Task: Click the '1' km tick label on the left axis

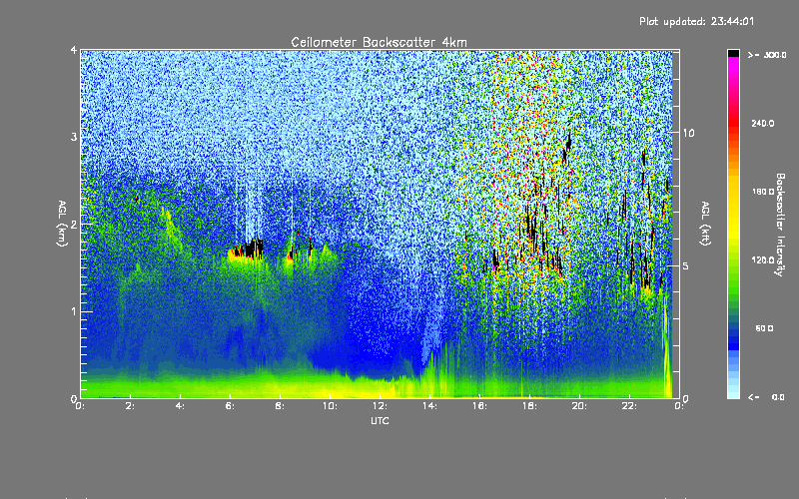Action: click(x=74, y=311)
